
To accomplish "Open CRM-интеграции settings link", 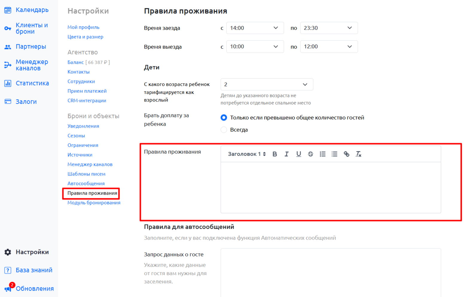I will [x=87, y=100].
